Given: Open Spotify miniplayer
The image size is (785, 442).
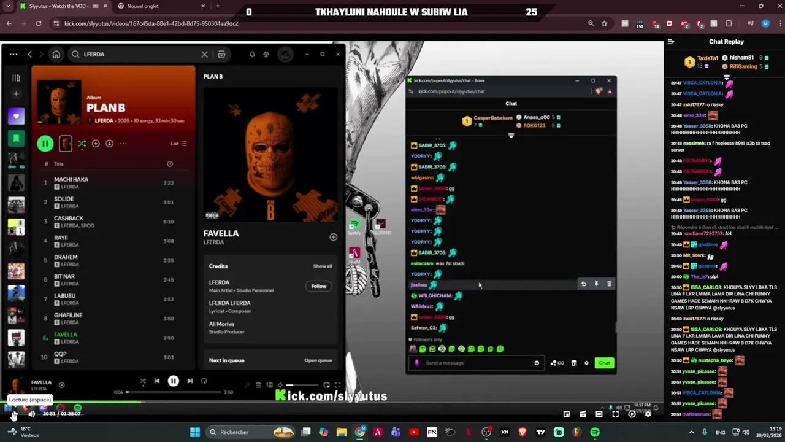Looking at the screenshot, I should tap(326, 386).
